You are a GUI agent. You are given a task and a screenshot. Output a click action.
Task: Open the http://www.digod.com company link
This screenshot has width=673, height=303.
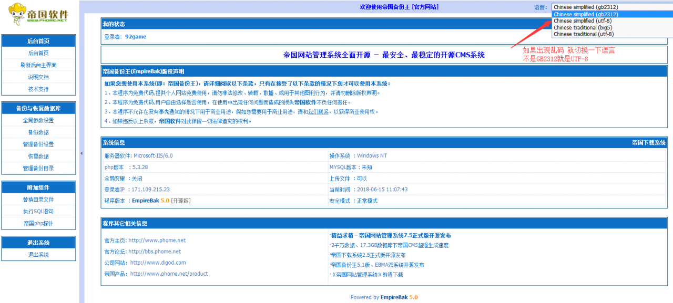click(158, 263)
